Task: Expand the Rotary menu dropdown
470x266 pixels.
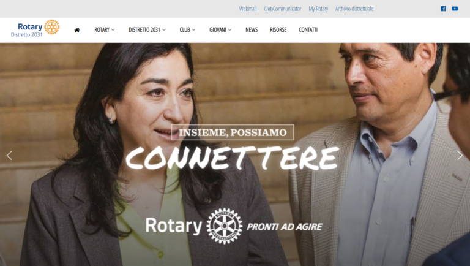Action: [104, 29]
